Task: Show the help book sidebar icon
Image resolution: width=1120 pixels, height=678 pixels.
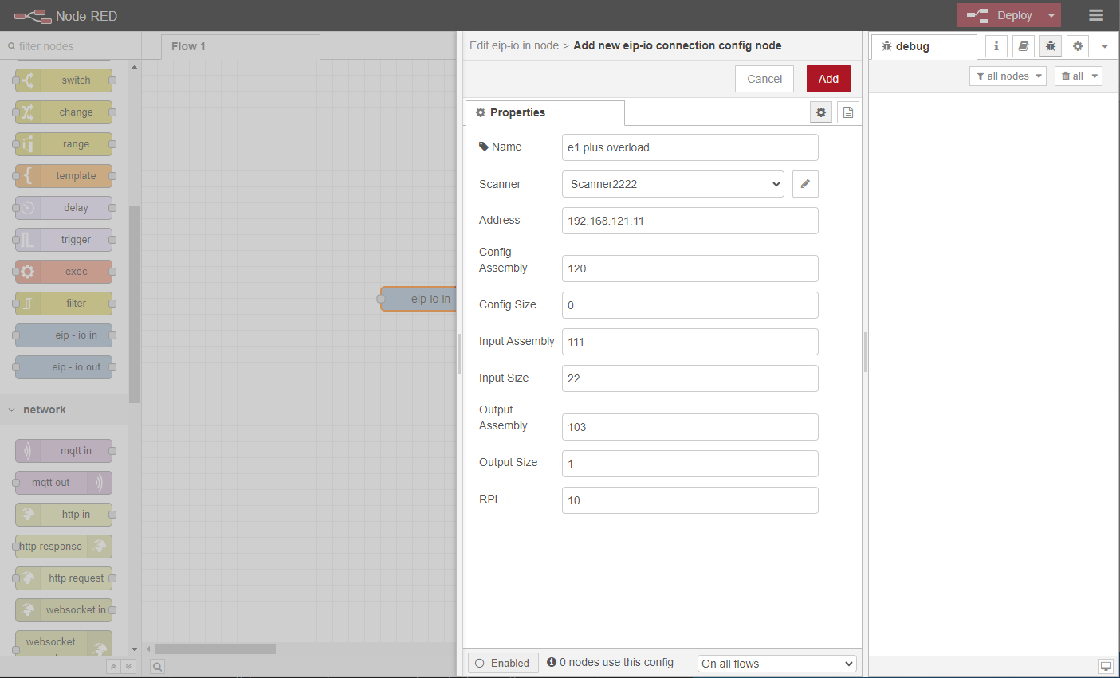Action: pyautogui.click(x=1024, y=46)
